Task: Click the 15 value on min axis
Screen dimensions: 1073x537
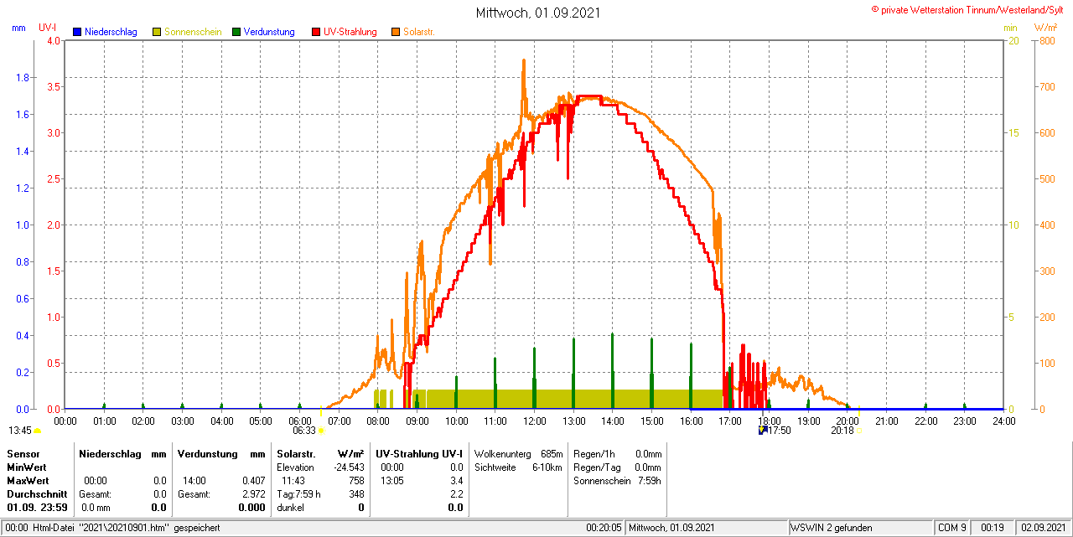Action: 1013,133
